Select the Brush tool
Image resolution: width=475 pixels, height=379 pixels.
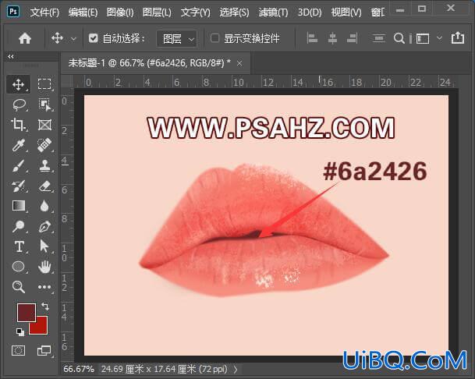coord(18,166)
